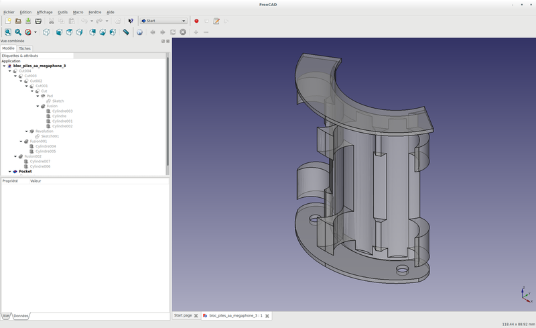Collapse the Pocket tree node
Screen dimensions: 536x328
(x=9, y=171)
